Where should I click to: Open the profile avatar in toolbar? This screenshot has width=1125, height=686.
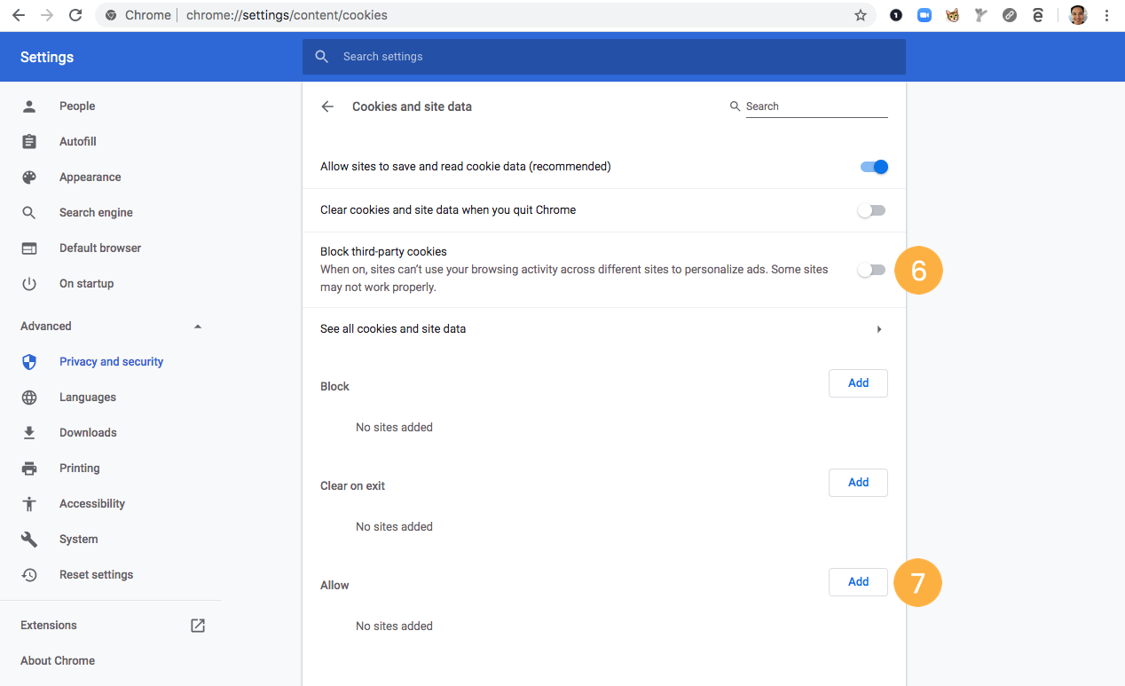click(x=1078, y=15)
